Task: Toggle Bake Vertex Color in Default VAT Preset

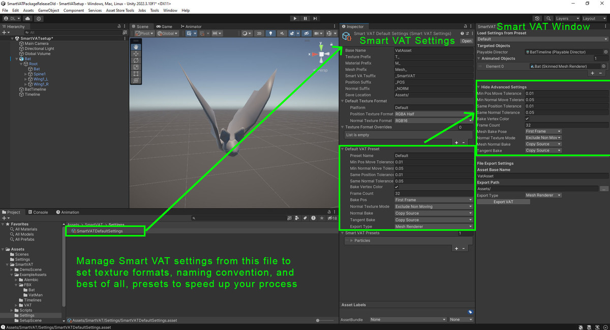Action: pyautogui.click(x=396, y=187)
